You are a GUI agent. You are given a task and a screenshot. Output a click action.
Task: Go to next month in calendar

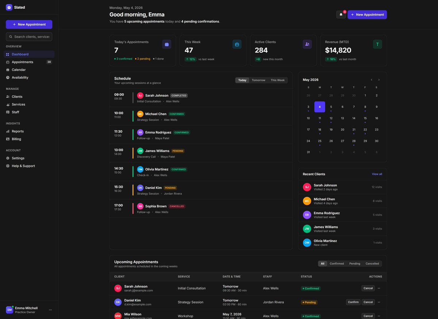click(379, 80)
